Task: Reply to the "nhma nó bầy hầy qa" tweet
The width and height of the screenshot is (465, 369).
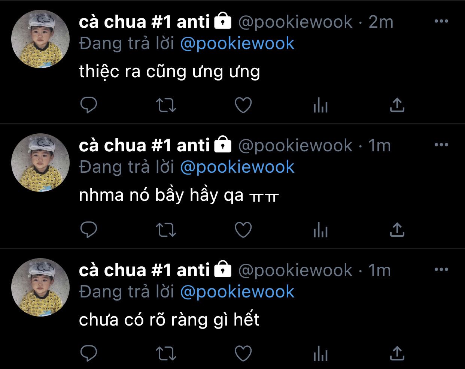Action: 89,230
